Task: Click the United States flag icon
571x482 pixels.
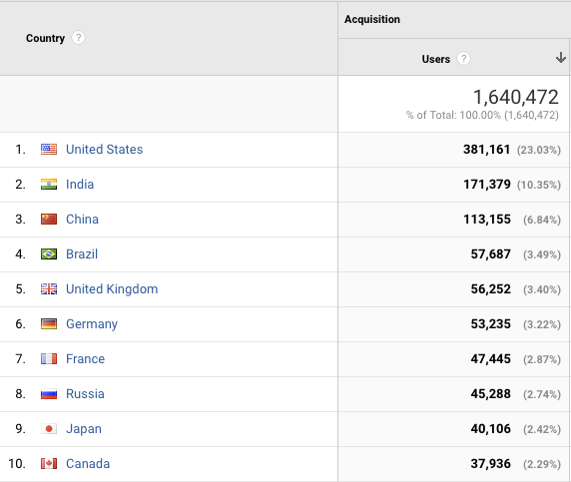Action: (49, 150)
